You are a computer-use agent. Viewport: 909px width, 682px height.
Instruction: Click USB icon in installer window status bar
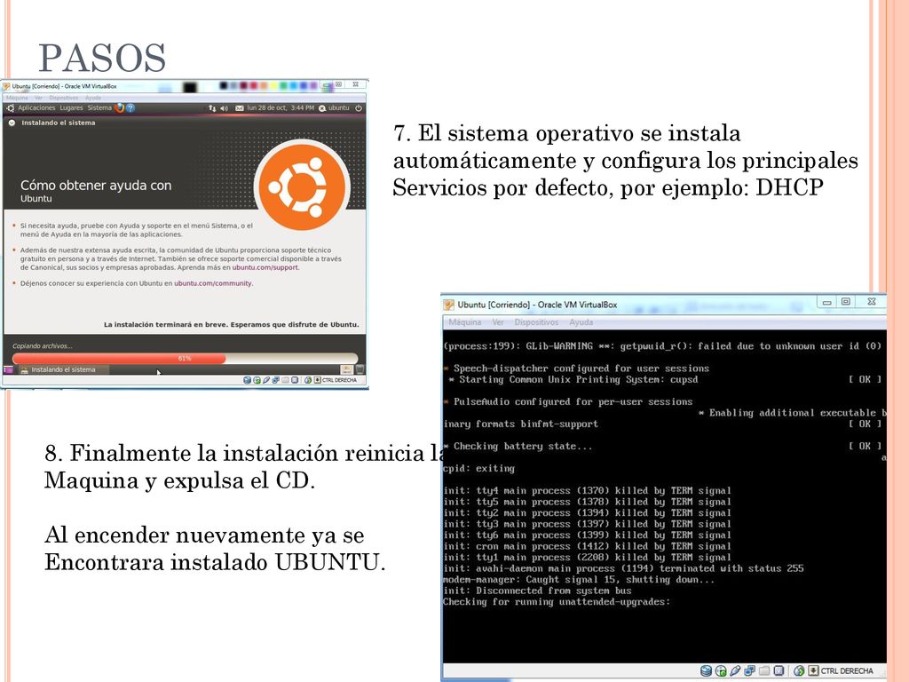pos(266,380)
